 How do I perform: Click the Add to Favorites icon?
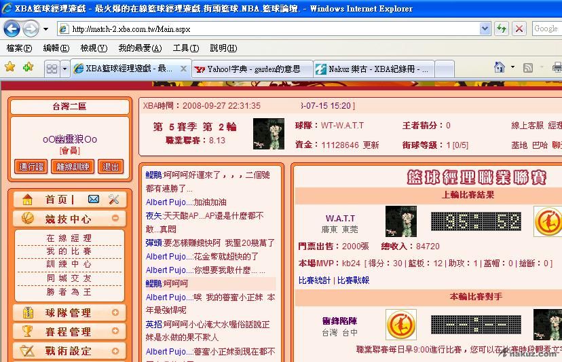[x=28, y=67]
